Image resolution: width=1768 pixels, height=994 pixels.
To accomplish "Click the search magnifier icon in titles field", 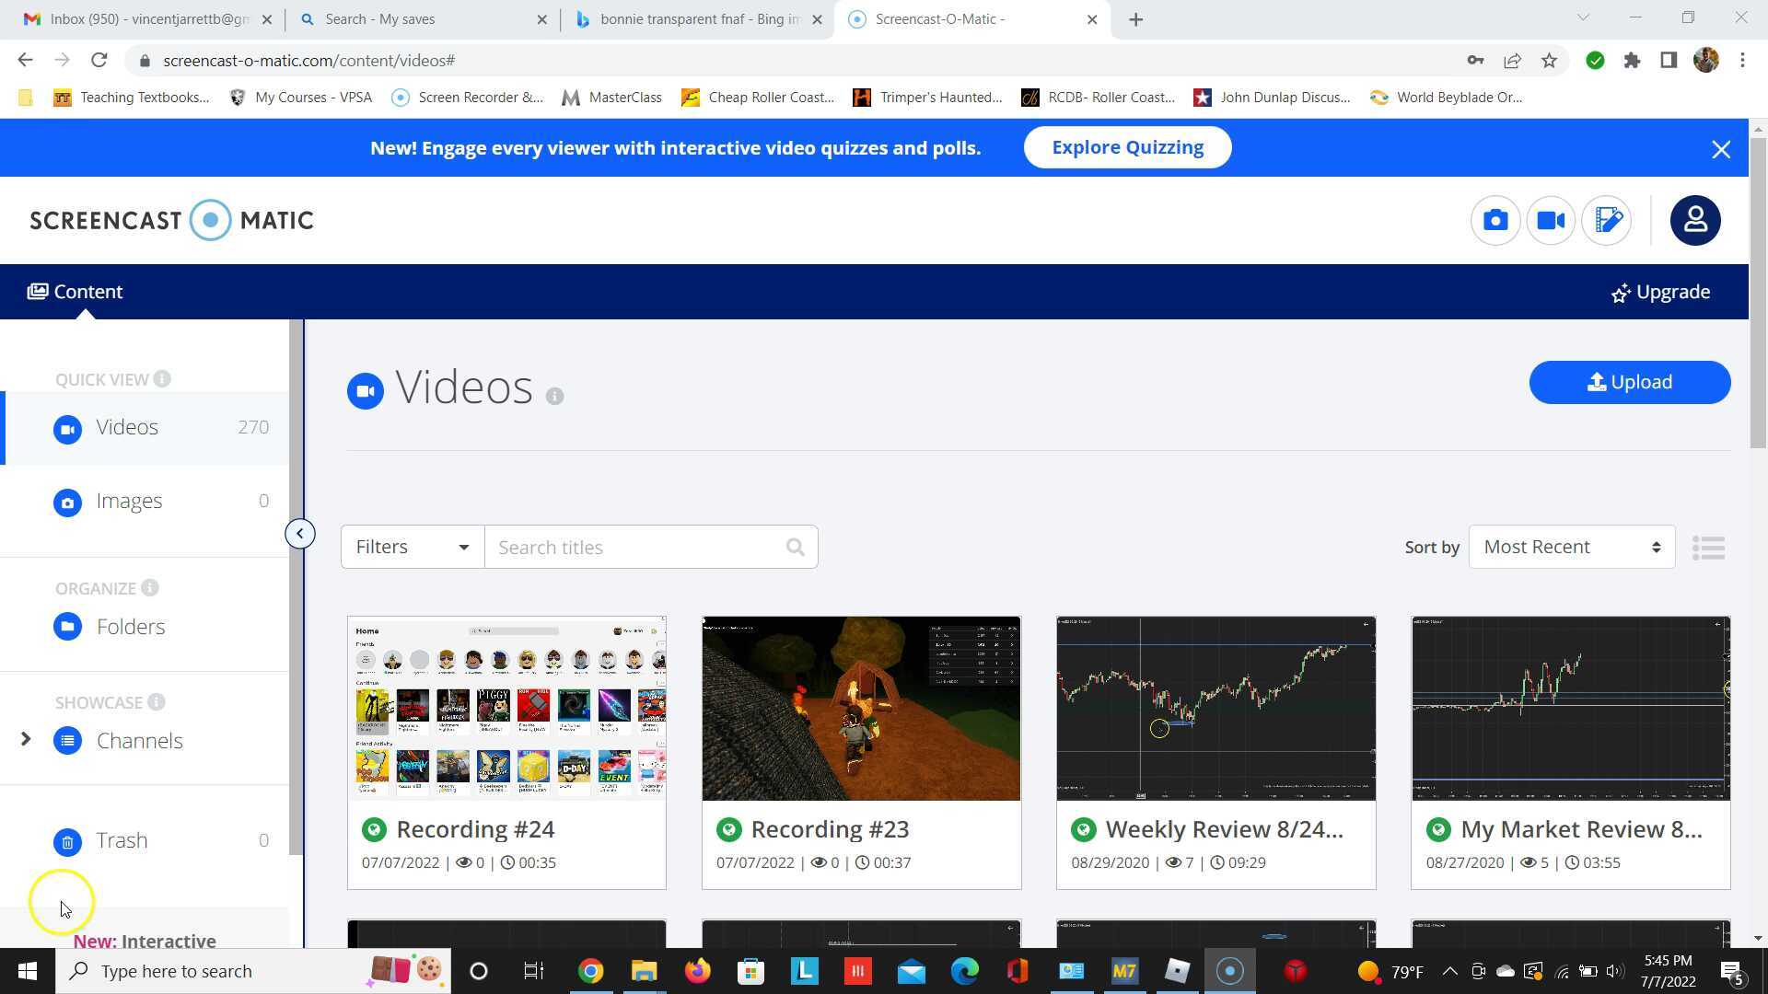I will [x=796, y=548].
